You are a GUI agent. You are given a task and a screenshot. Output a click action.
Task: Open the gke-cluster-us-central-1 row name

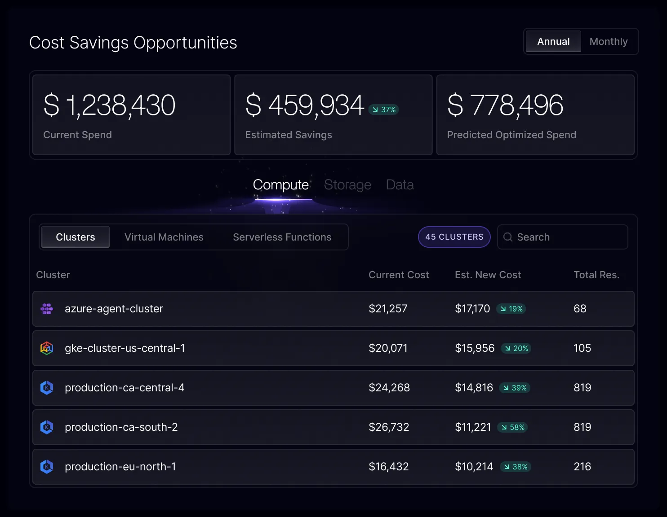click(x=125, y=348)
